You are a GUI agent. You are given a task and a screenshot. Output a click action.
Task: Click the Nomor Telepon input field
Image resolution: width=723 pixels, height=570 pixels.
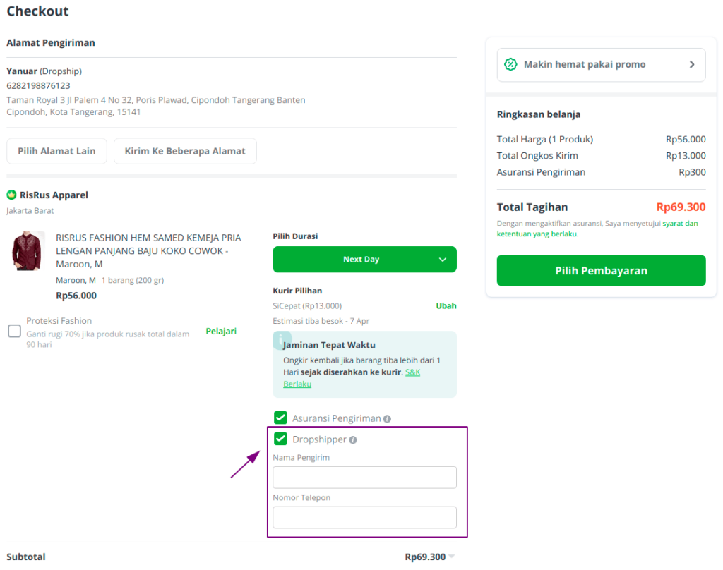(x=365, y=518)
